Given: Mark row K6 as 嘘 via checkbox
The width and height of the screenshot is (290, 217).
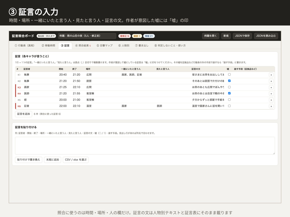Looking at the screenshot, I should pyautogui.click(x=229, y=106).
